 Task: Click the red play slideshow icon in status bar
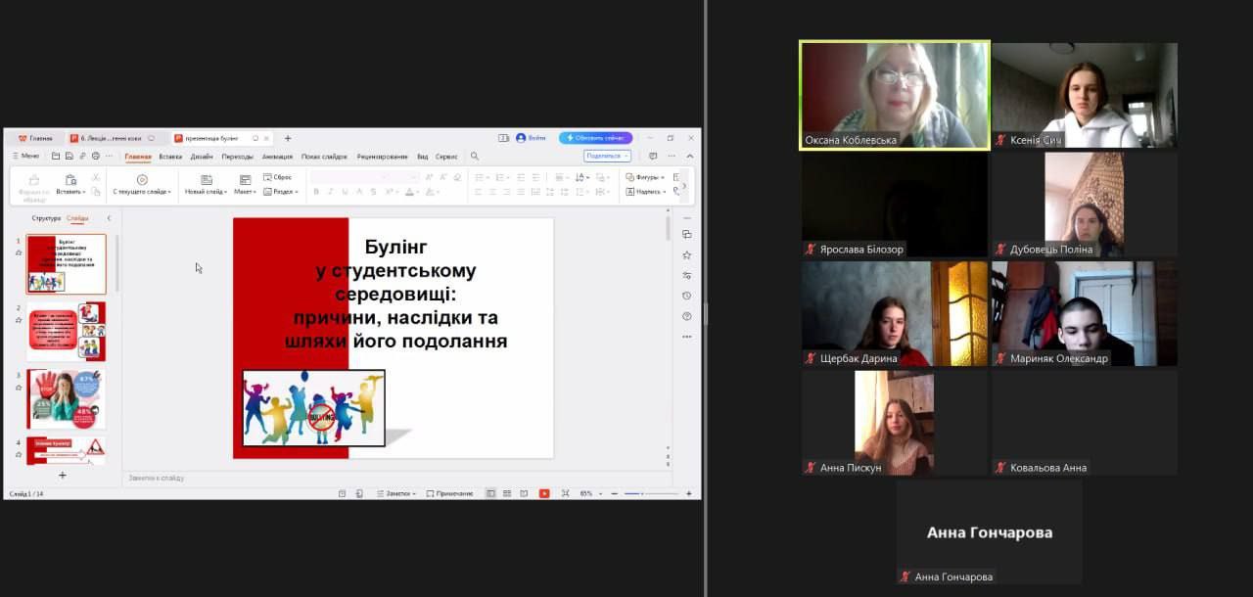coord(544,493)
